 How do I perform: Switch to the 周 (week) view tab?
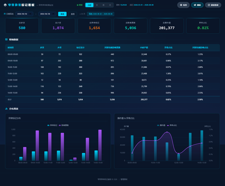pos(103,5)
